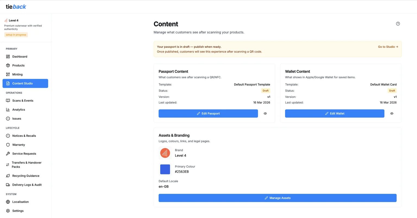Screen dimensions: 417x218
Task: Click the help question mark icon
Action: coord(398,24)
